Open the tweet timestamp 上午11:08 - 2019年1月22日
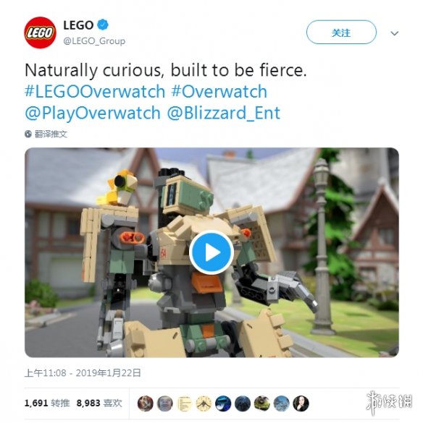423x423 pixels. pyautogui.click(x=83, y=373)
